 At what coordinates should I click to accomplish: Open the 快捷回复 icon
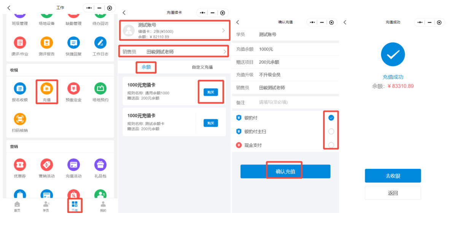73,43
